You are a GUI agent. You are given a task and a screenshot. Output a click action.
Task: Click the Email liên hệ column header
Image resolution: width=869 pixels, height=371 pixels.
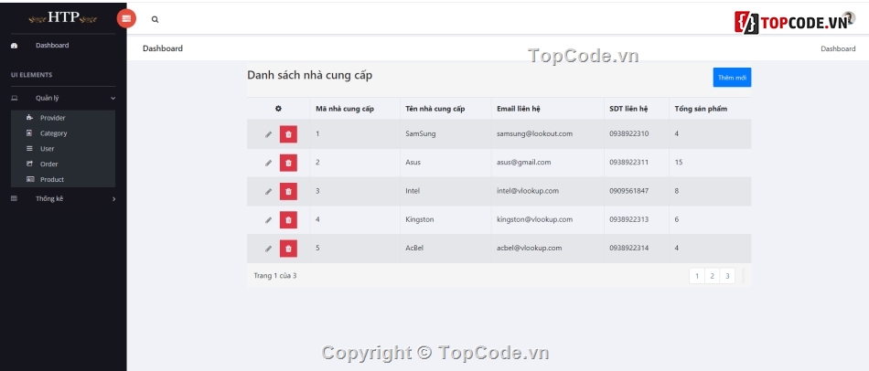519,109
